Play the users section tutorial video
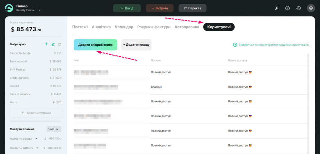The width and height of the screenshot is (320, 154). (x=235, y=45)
